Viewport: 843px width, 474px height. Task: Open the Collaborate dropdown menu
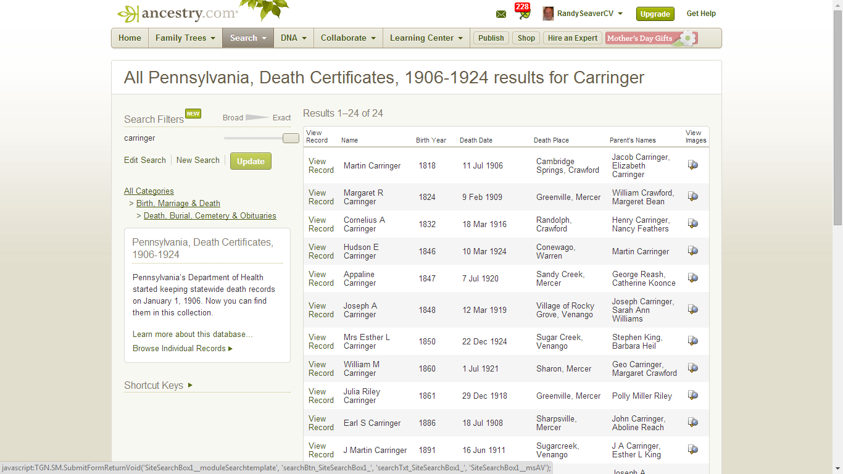(347, 38)
